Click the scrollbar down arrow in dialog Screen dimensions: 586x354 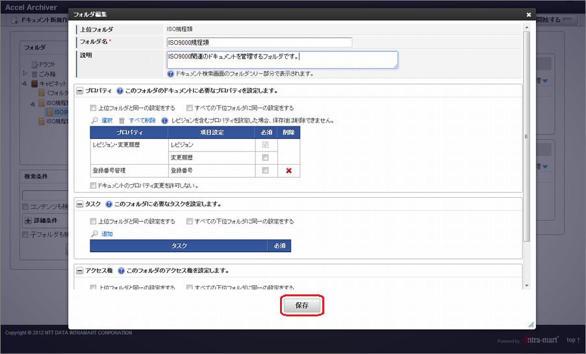point(527,286)
